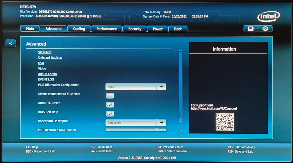Click the Auto RTC Reset label
The height and width of the screenshot is (163, 293).
[49, 103]
